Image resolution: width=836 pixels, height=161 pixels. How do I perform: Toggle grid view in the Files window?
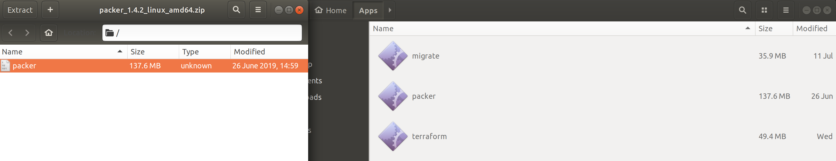(764, 10)
